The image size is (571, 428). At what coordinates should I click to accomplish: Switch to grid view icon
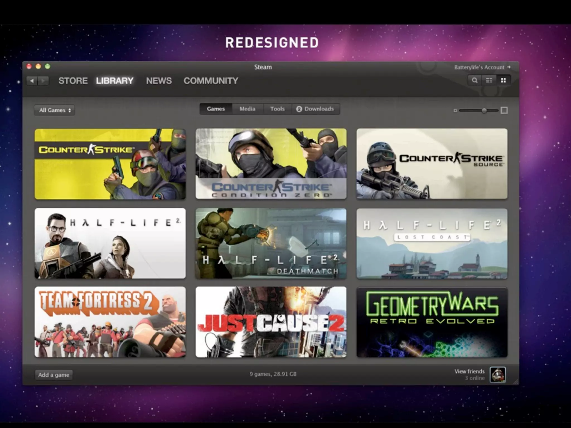[x=503, y=81]
